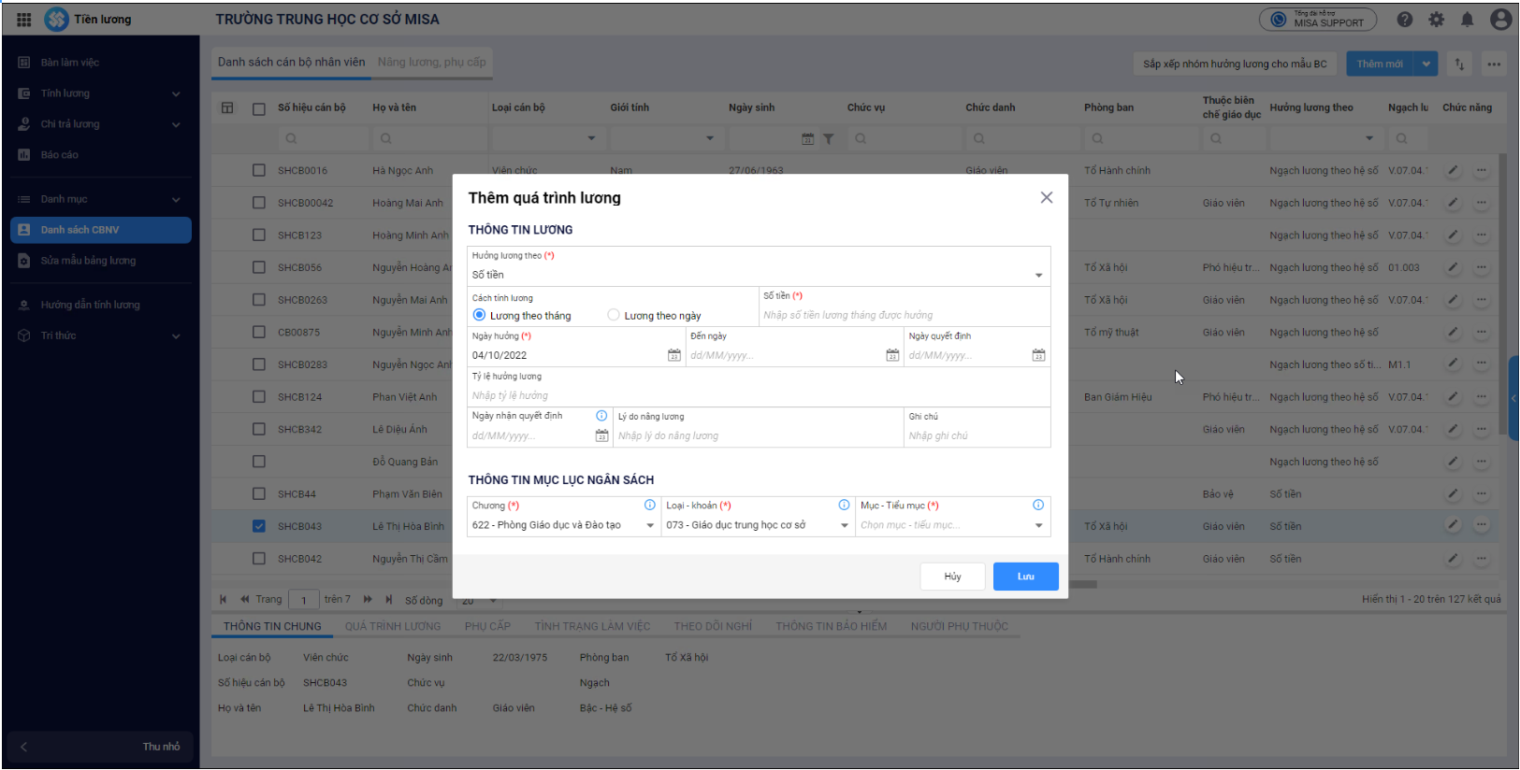Open calendar picker for Ngày quyết định

[x=1038, y=355]
